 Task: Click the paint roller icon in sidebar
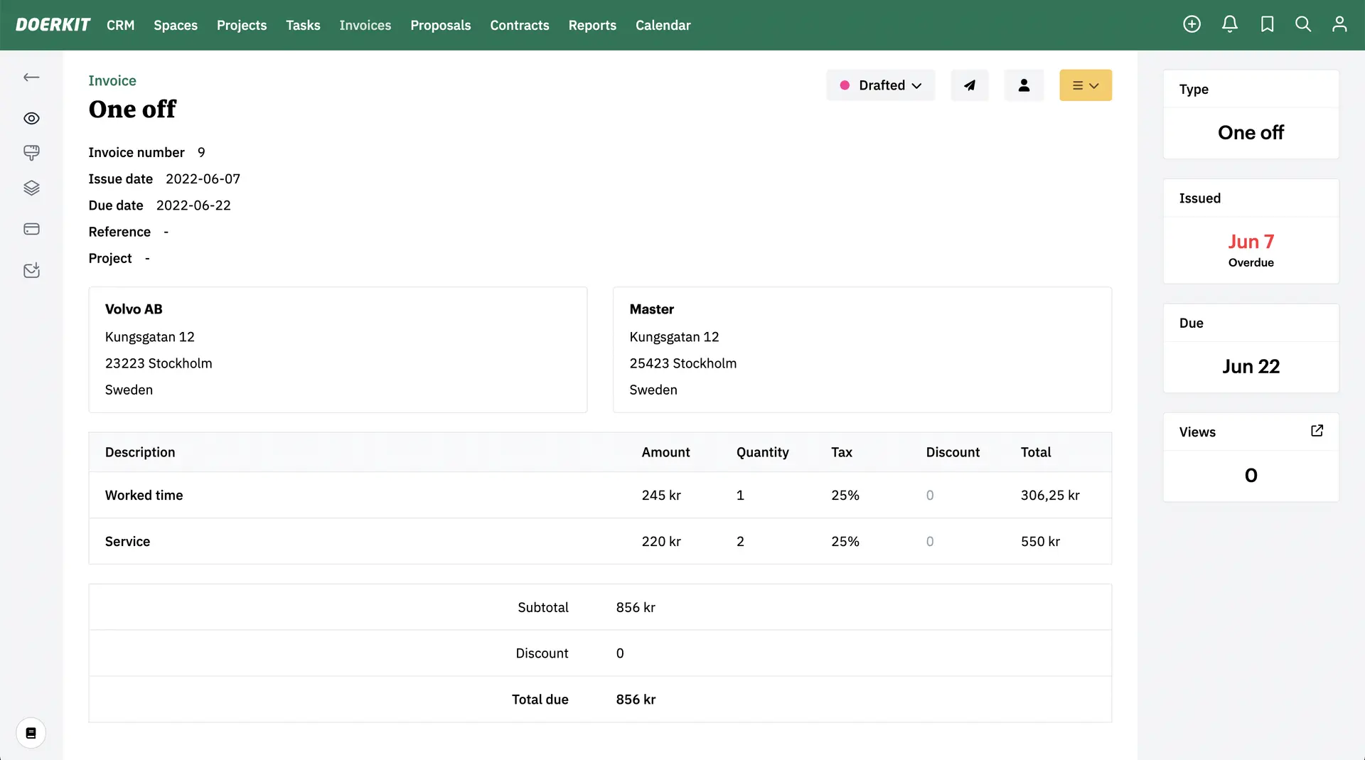point(31,153)
